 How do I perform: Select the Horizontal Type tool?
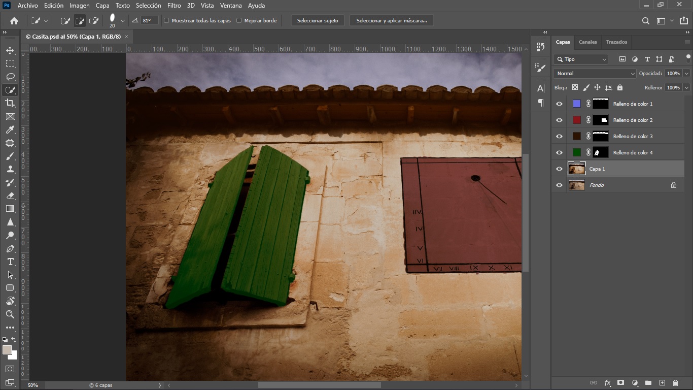click(x=10, y=262)
